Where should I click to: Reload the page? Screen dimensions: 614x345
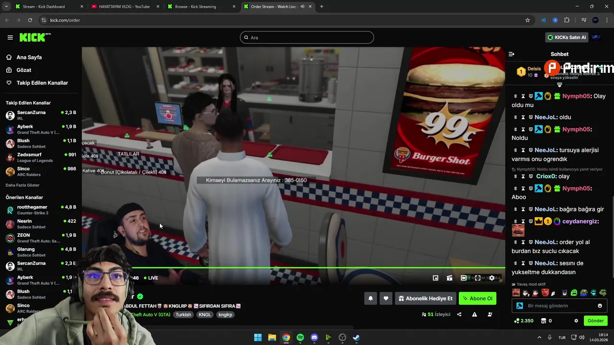30,20
